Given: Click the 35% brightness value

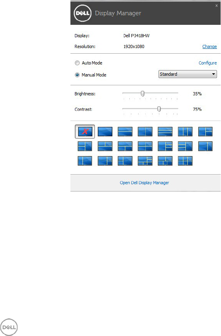Looking at the screenshot, I should [197, 94].
